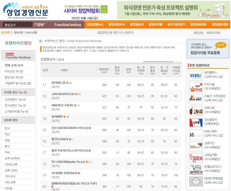Open 신규브랜드 Top 30 ranking

point(15,100)
